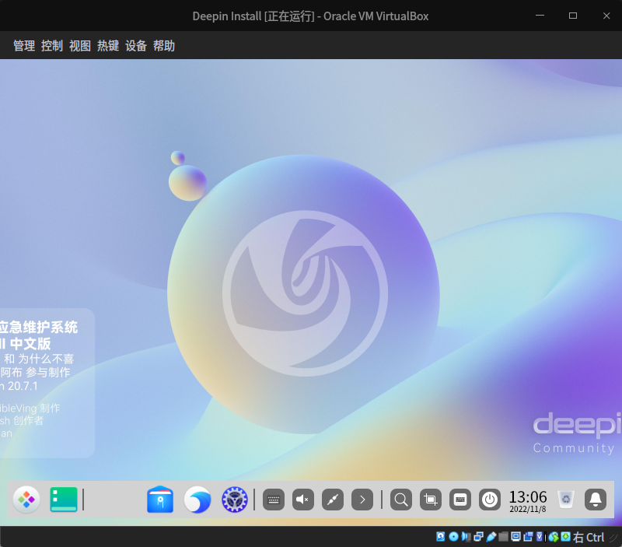The height and width of the screenshot is (547, 622).
Task: Click the hard disk status icon in VirtualBox
Action: pos(440,537)
